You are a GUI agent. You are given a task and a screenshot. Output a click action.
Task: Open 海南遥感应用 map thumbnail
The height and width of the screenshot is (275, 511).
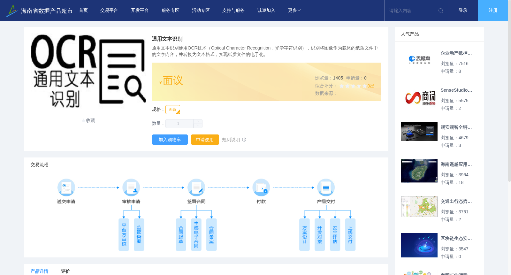[419, 171]
